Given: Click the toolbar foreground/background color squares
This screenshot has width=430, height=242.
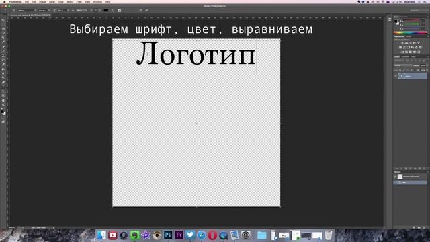Looking at the screenshot, I should 3,112.
